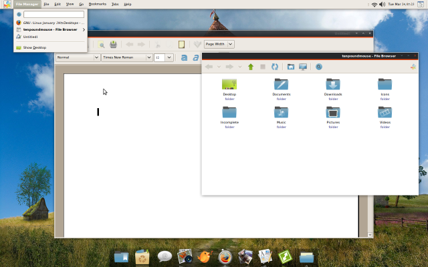
Task: Click the Print Preview icon in Untitled1 window
Action: click(101, 45)
